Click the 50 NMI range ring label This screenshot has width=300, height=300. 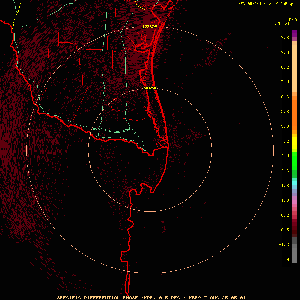click(150, 88)
